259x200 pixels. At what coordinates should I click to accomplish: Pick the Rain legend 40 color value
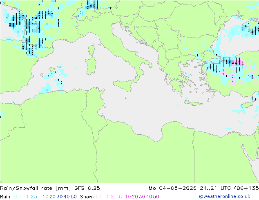pyautogui.click(x=67, y=197)
